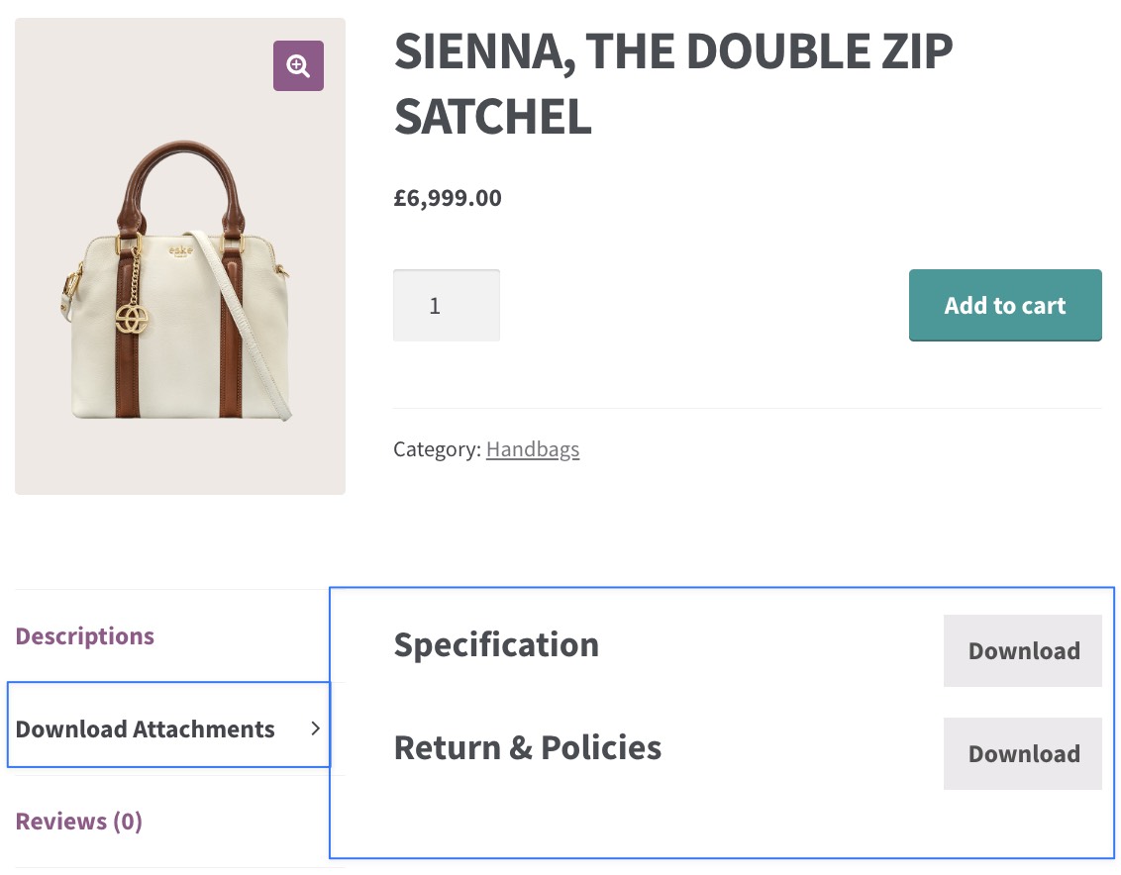The image size is (1121, 875).
Task: Click the Category label text
Action: [x=436, y=449]
